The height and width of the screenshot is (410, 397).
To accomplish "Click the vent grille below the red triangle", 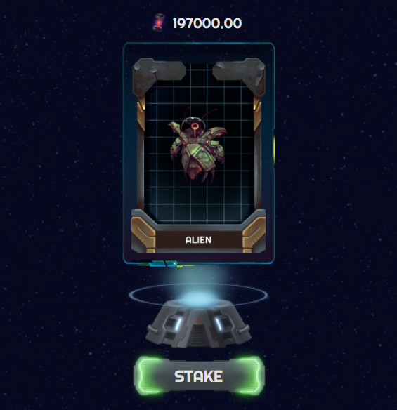I will click(x=198, y=336).
